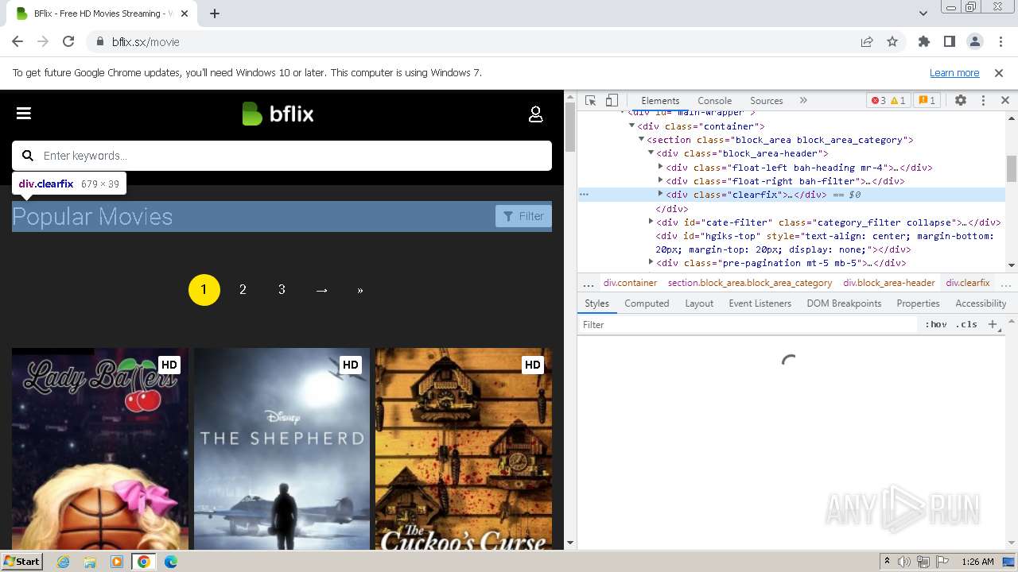Open DevTools customize three-dot menu

click(983, 101)
